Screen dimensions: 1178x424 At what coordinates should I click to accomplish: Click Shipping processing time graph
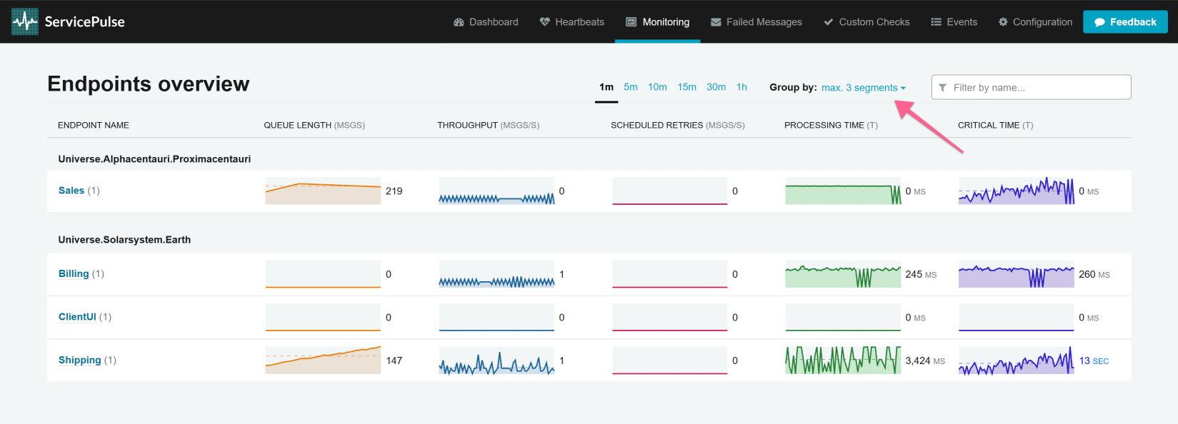click(843, 360)
